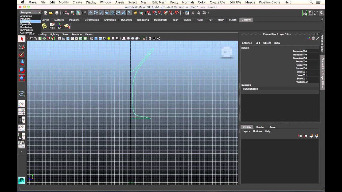Open the Polygons menu set dropdown
The width and height of the screenshot is (342, 192).
tap(30, 13)
